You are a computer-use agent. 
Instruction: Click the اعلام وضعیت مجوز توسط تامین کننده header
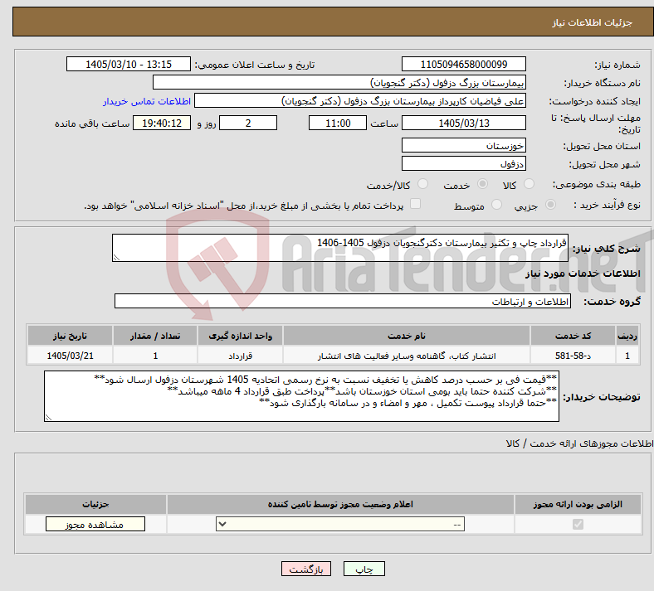click(x=340, y=504)
